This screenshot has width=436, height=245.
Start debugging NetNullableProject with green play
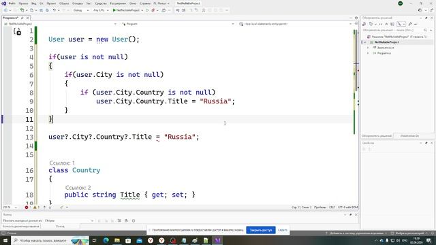pyautogui.click(x=126, y=10)
